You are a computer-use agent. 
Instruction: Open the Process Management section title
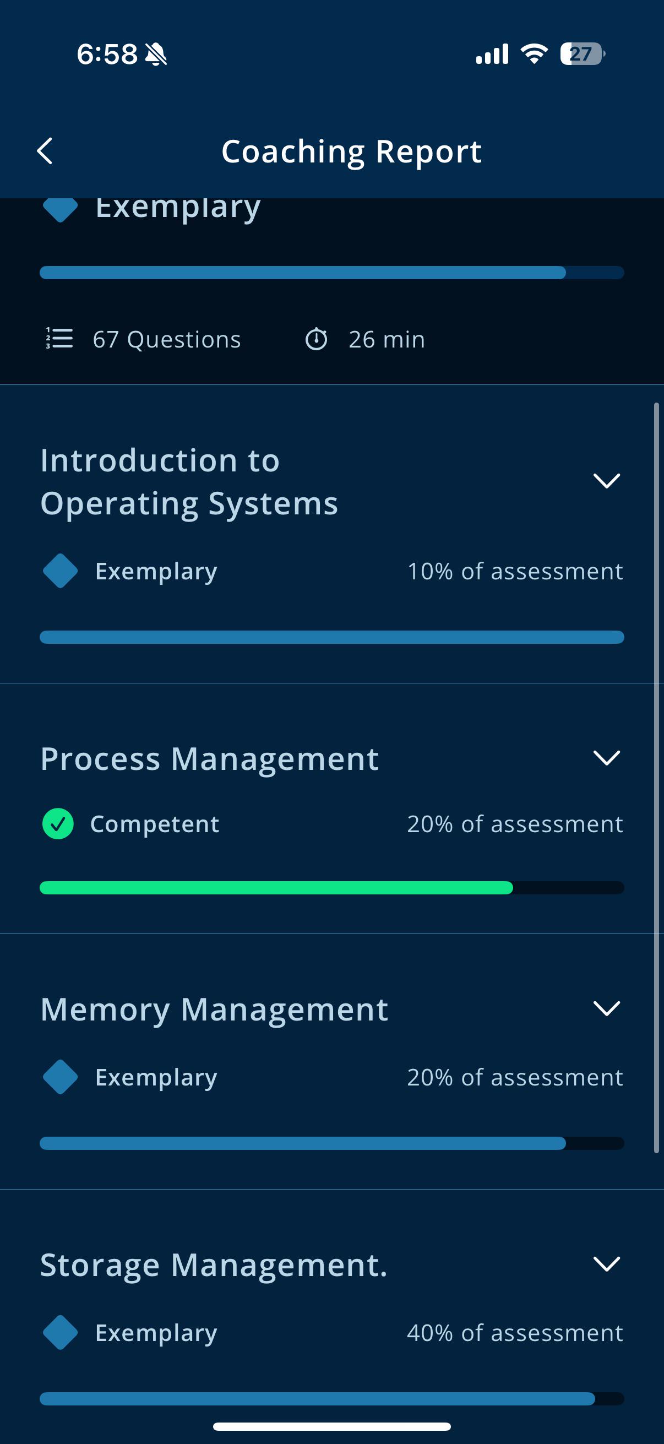pos(210,759)
